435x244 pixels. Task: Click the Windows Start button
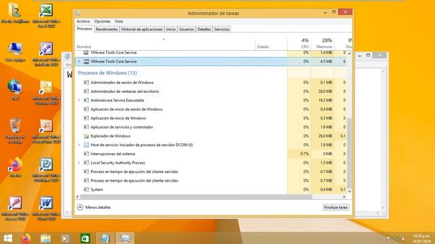pos(7,238)
